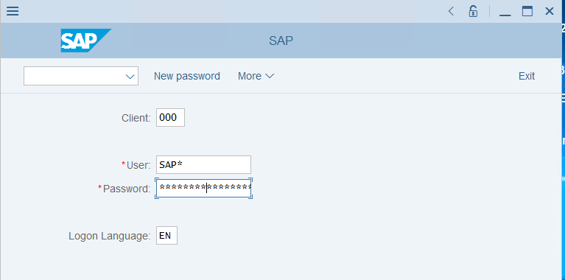Click the SAP logo
The image size is (565, 280).
pos(85,41)
